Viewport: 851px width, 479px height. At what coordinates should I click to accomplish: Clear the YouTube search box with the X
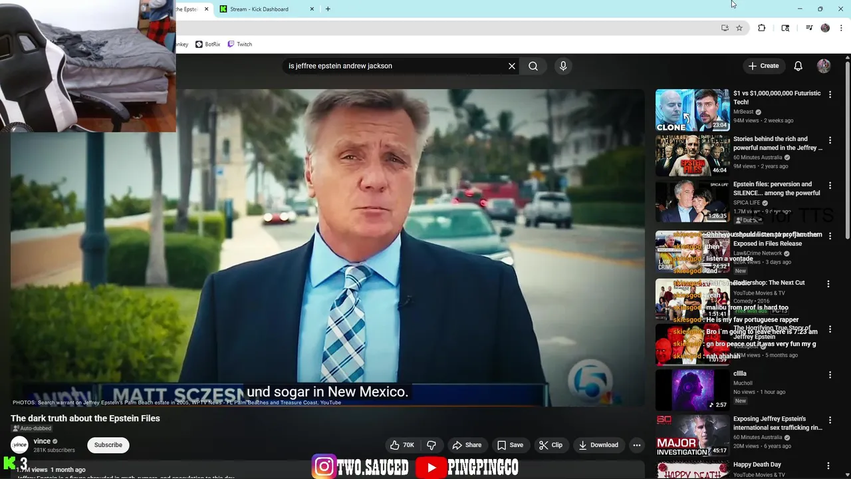[x=512, y=66]
